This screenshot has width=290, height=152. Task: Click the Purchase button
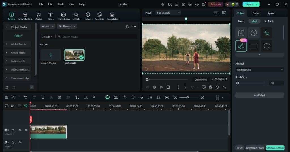pyautogui.click(x=216, y=4)
